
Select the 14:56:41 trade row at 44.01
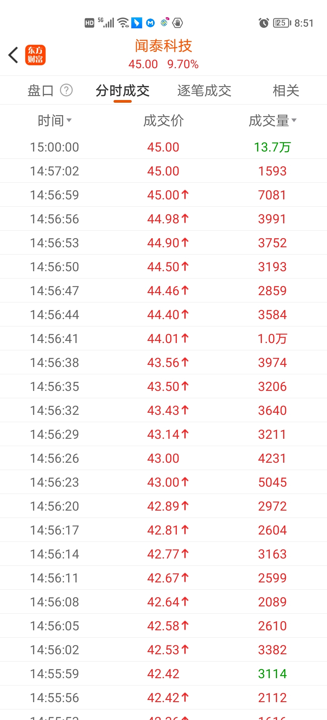click(x=163, y=339)
